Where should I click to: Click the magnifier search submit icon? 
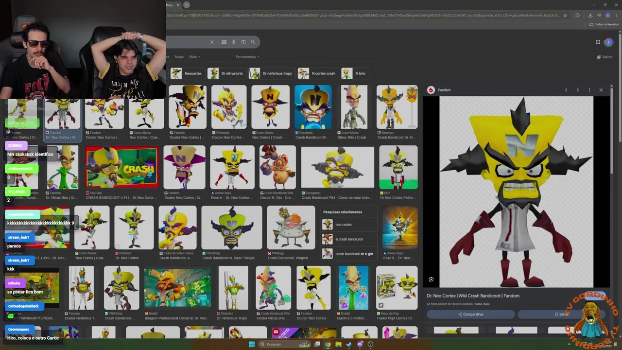pos(253,42)
